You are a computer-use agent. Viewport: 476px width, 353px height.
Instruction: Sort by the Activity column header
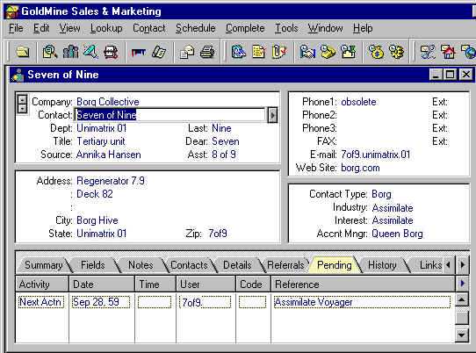(42, 285)
